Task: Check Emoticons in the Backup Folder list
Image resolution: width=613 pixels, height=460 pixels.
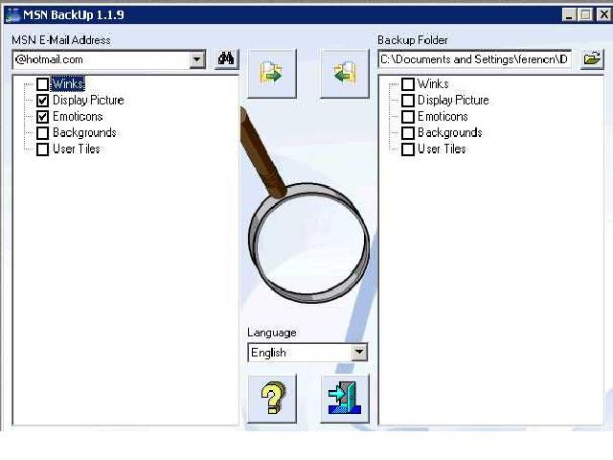Action: 408,117
